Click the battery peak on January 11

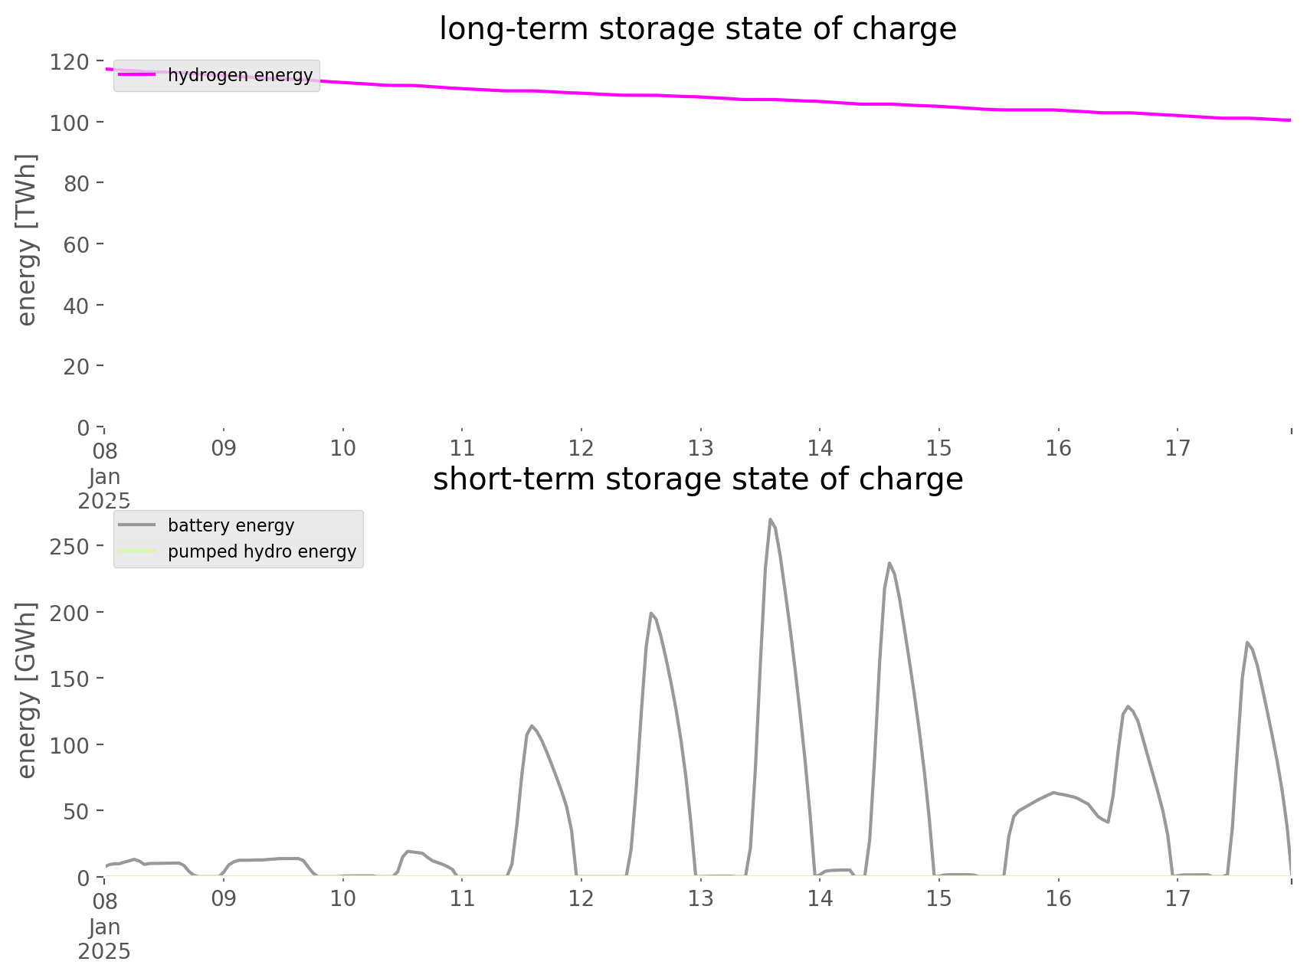point(532,726)
